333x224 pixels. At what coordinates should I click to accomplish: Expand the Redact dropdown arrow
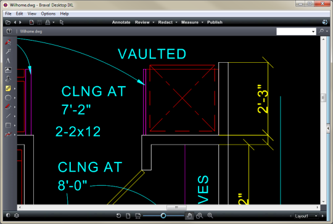click(176, 22)
